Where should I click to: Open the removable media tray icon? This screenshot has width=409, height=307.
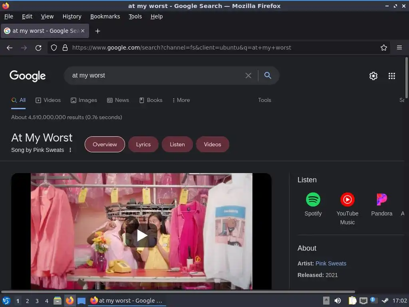click(326, 301)
